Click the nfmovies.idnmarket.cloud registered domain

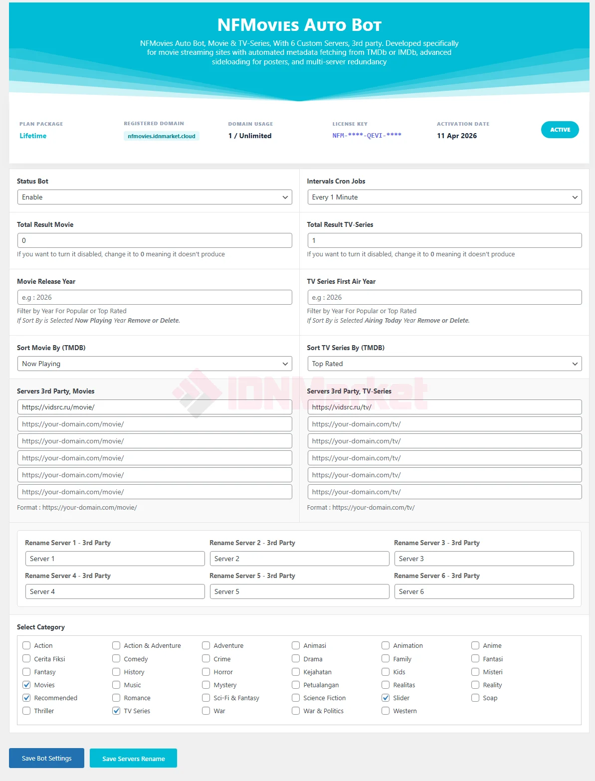pyautogui.click(x=162, y=136)
